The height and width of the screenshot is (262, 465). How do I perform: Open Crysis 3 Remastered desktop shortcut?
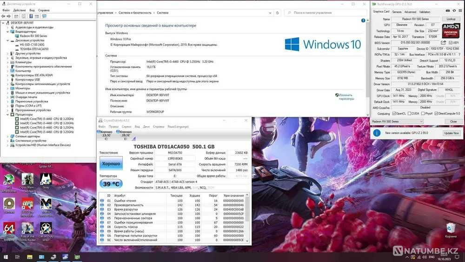pos(27,183)
